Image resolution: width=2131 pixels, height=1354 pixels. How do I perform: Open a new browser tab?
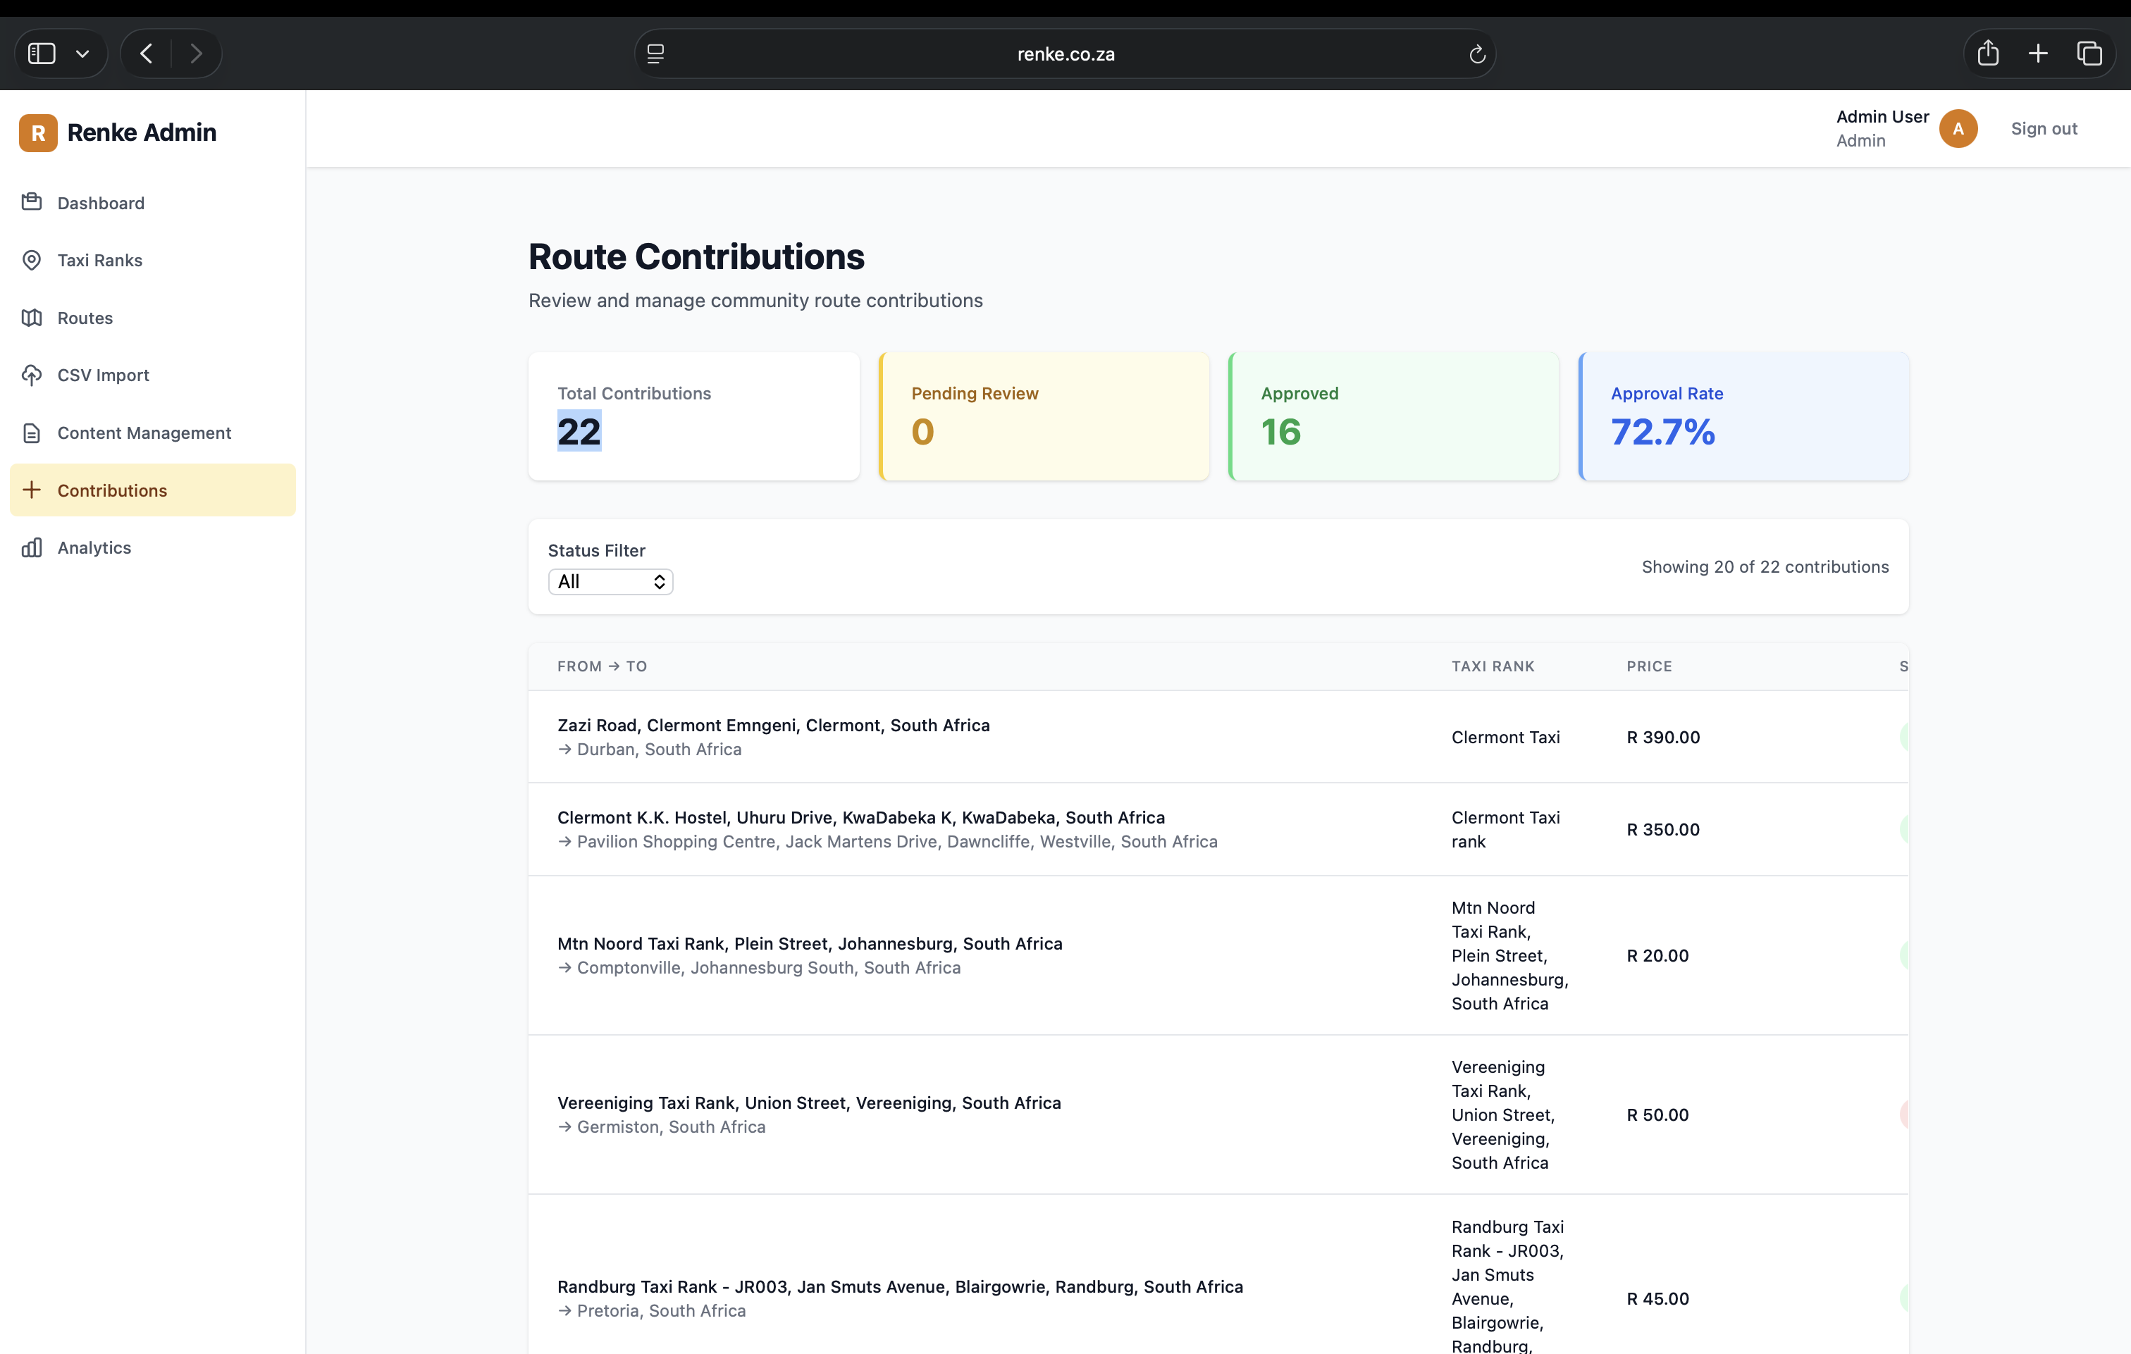(x=2038, y=53)
